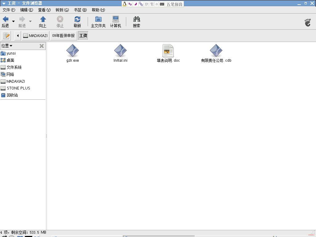This screenshot has height=237, width=316.
Task: Open the 书签(B) menu
Action: [80, 10]
